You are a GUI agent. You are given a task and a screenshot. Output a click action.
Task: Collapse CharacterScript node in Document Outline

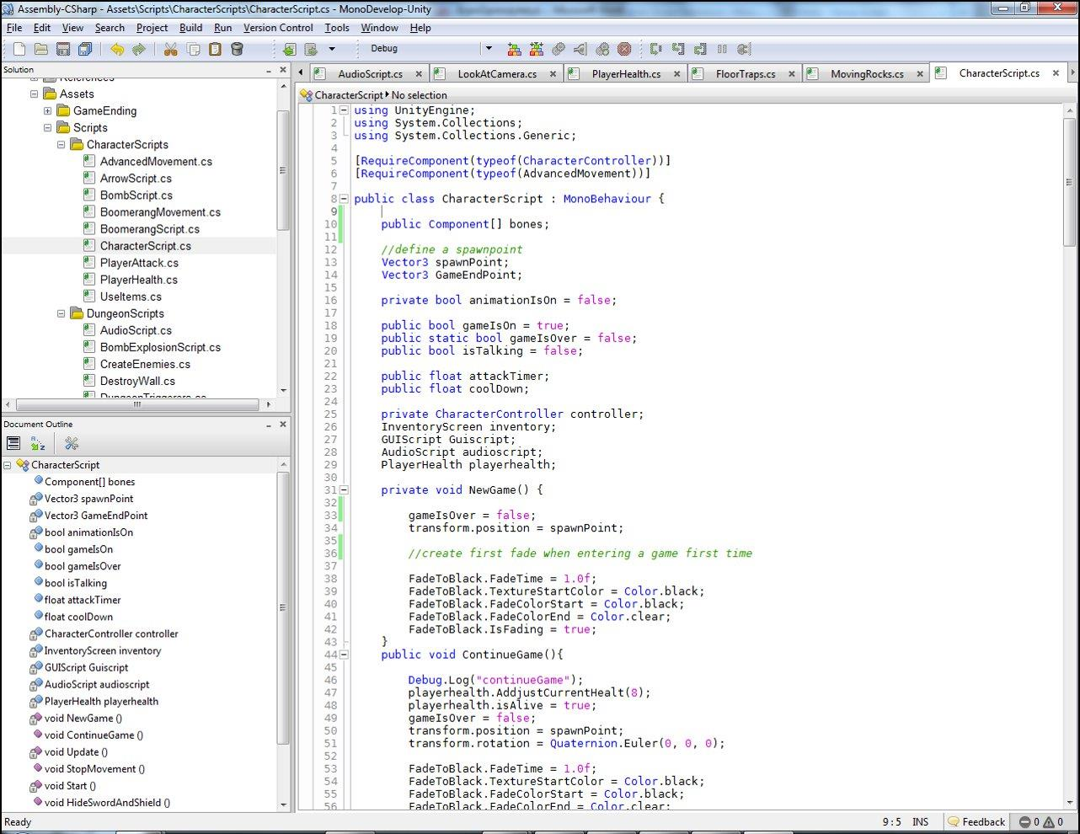[x=8, y=465]
